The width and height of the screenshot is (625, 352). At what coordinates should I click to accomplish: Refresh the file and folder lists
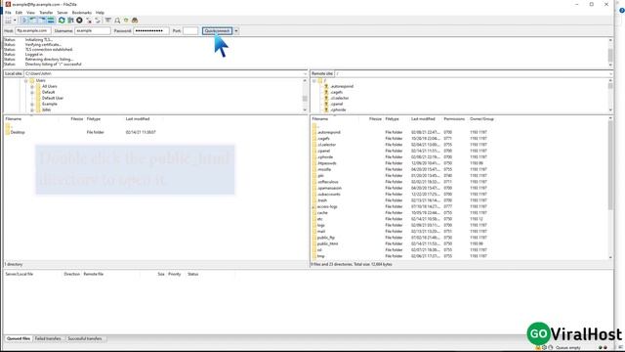click(62, 20)
